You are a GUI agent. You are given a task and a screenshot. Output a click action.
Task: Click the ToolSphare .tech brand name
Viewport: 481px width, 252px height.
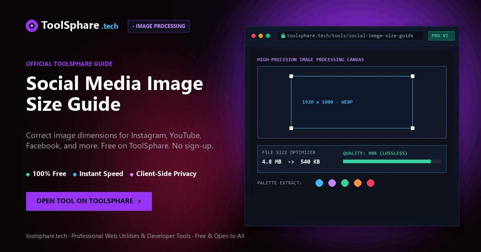pos(80,26)
